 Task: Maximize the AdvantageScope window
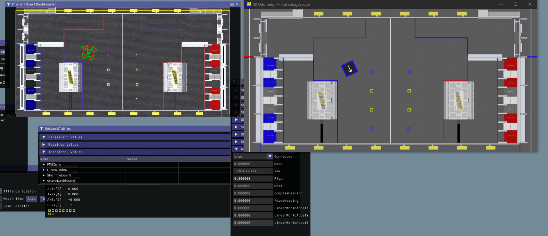pos(515,4)
